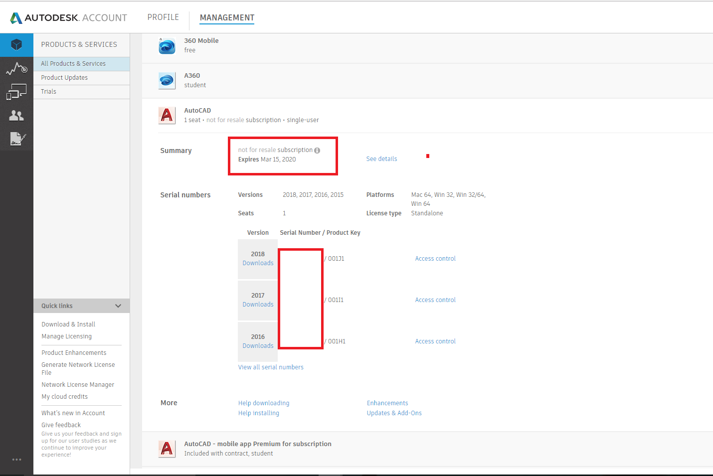Click View all serial numbers link
The image size is (713, 476).
271,367
